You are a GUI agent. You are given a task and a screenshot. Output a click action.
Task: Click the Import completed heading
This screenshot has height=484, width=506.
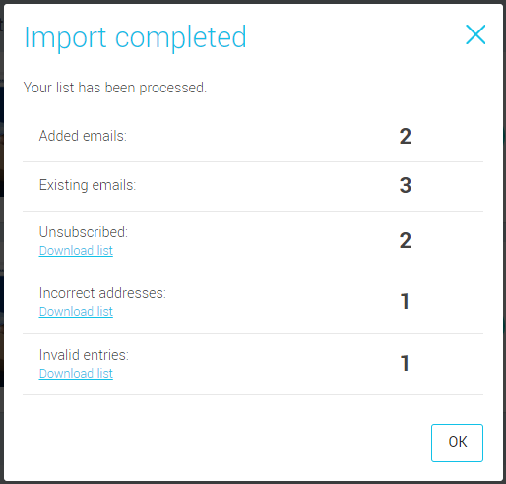coord(135,37)
